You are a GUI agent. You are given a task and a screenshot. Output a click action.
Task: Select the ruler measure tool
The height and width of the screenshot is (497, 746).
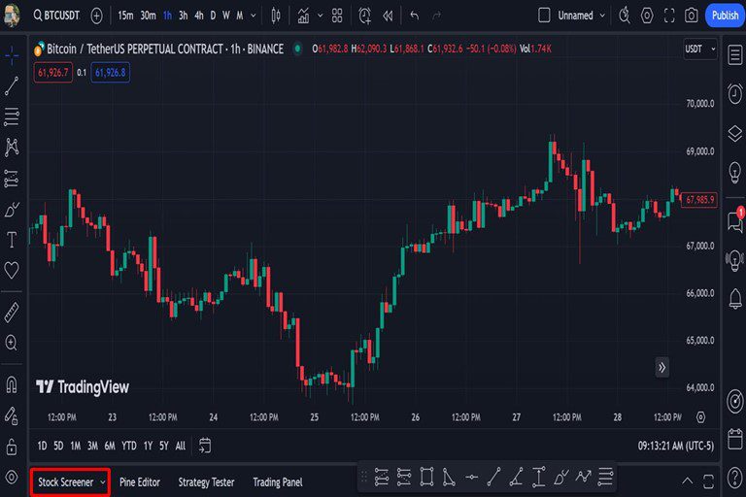pos(12,312)
